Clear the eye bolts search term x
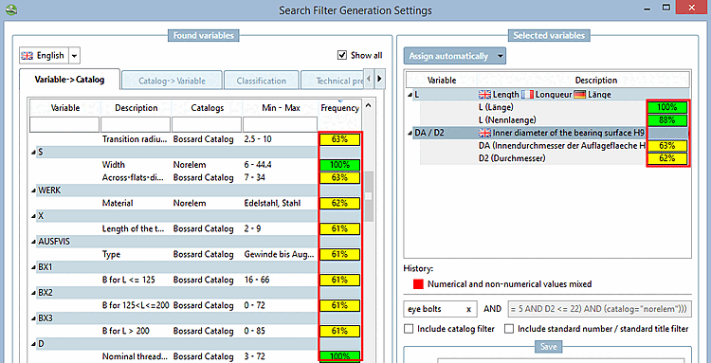 [x=468, y=309]
